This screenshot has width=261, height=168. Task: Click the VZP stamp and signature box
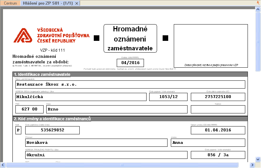(x=211, y=46)
